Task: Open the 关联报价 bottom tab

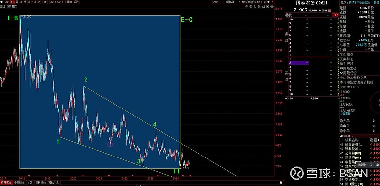Action: [x=40, y=182]
